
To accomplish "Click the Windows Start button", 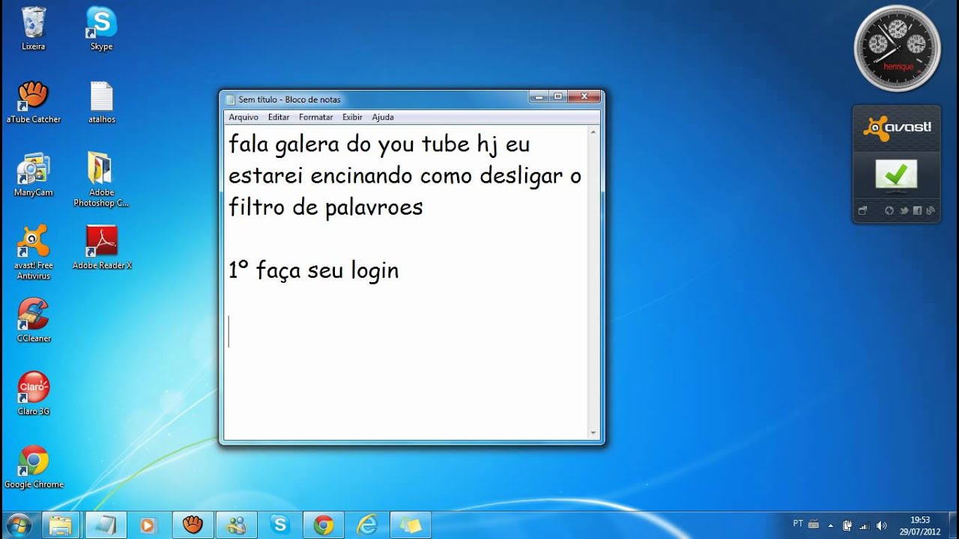I will [x=18, y=524].
